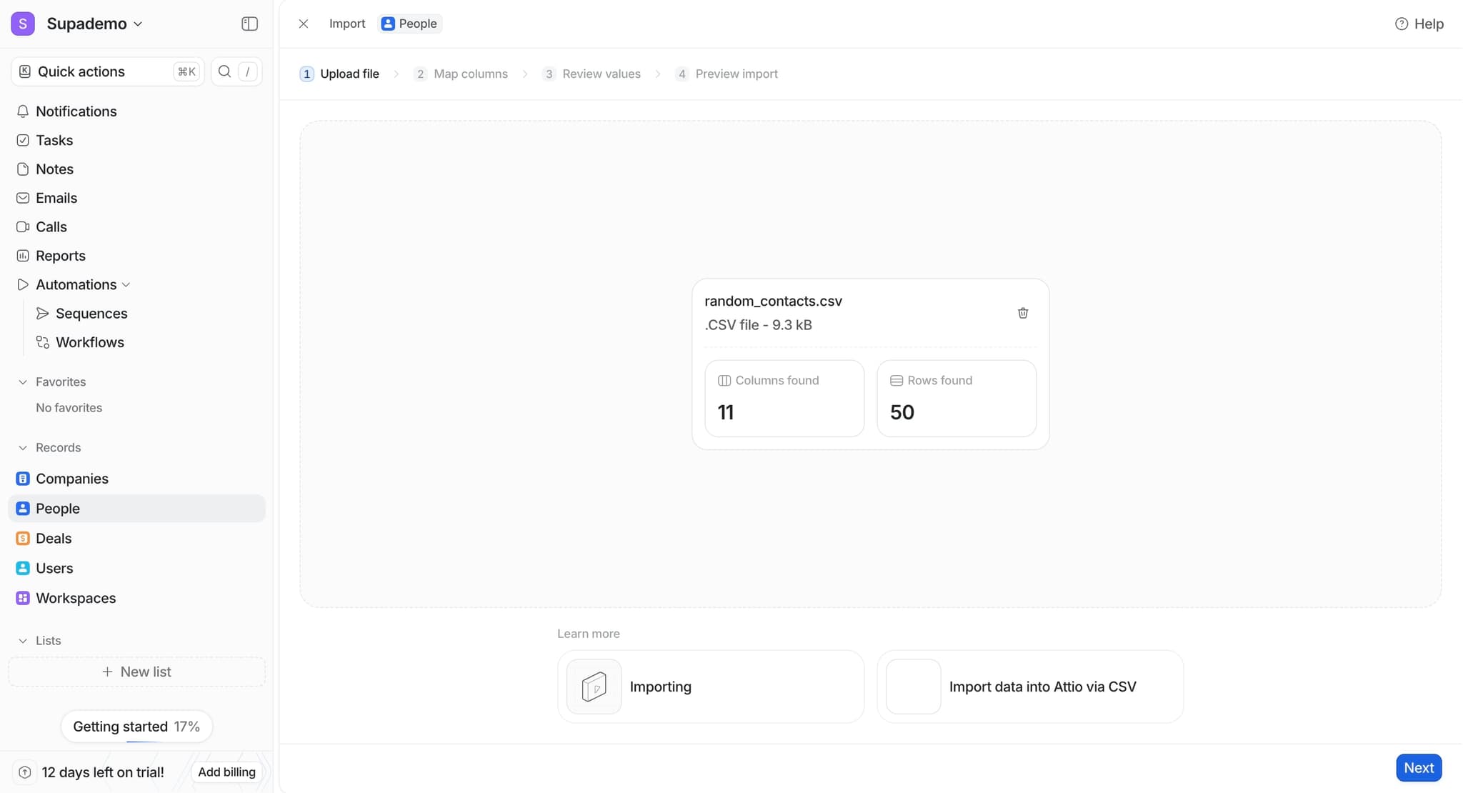The width and height of the screenshot is (1463, 793).
Task: Collapse the Lists section
Action: (x=23, y=640)
